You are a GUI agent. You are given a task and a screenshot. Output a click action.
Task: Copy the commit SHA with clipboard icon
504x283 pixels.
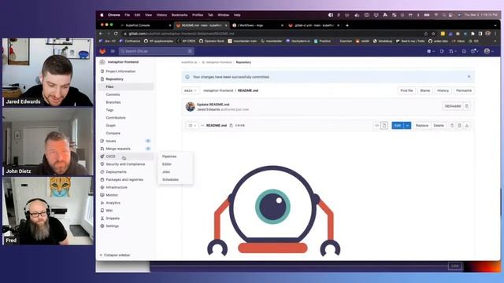pyautogui.click(x=467, y=106)
